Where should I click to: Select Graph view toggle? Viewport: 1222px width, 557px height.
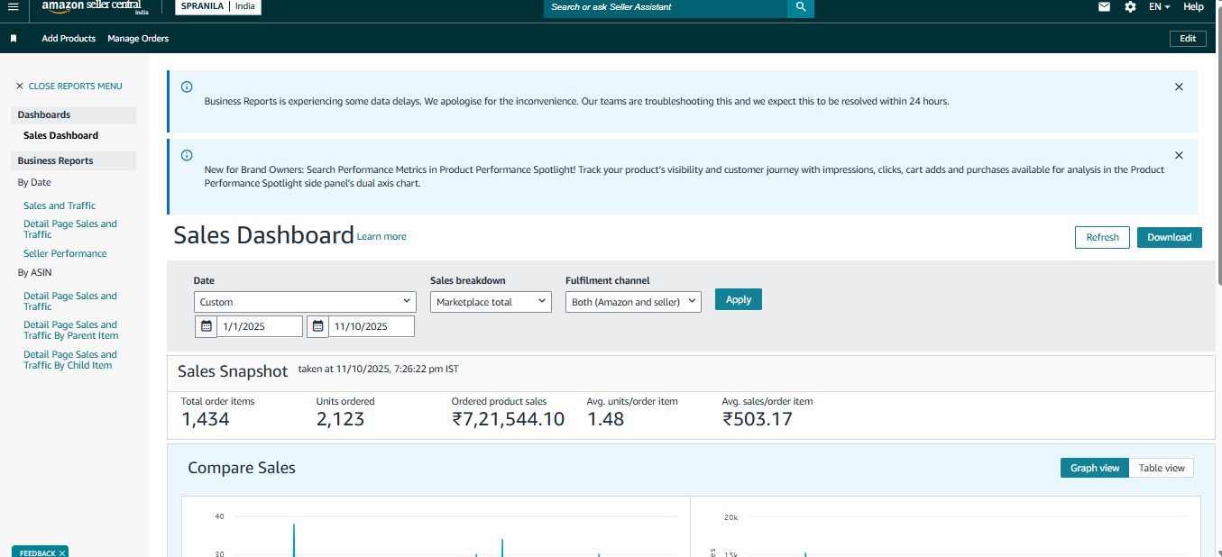coord(1094,468)
